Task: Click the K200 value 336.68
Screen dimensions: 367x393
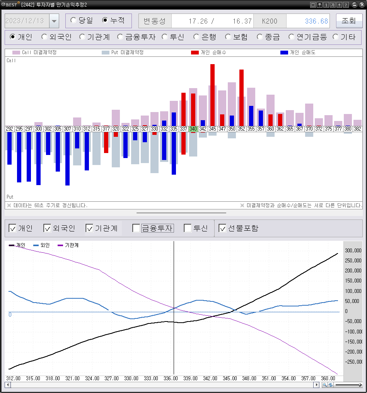Action: (x=317, y=21)
